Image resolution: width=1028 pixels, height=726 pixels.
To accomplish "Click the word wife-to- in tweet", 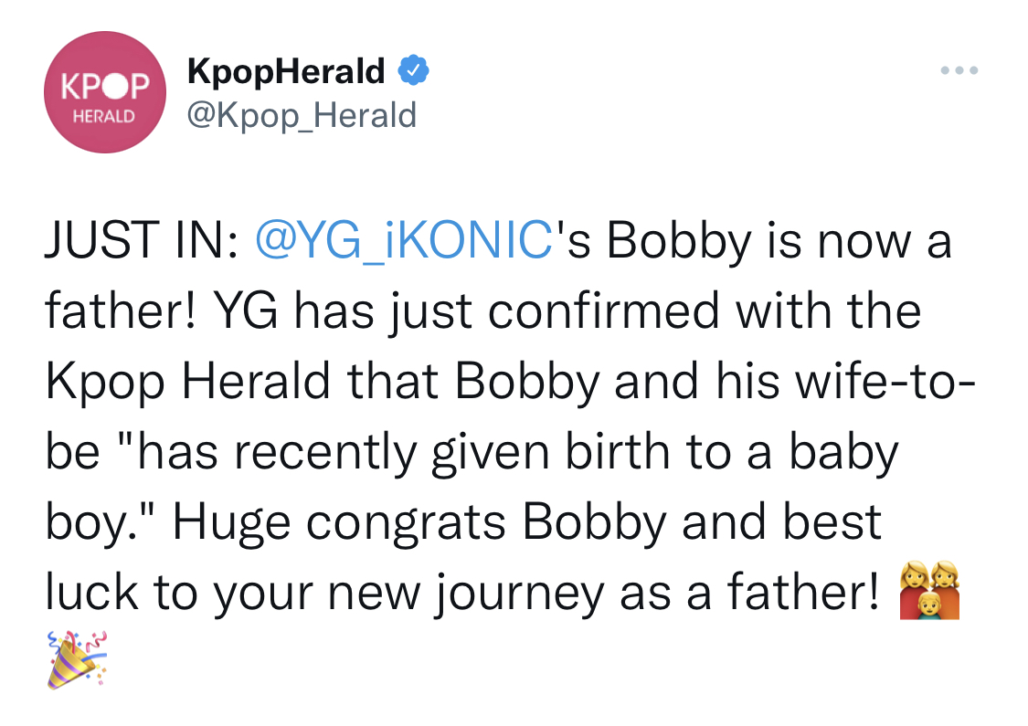I will pyautogui.click(x=886, y=382).
